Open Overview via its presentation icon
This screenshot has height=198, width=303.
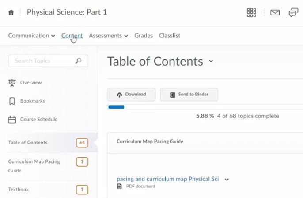(x=12, y=83)
